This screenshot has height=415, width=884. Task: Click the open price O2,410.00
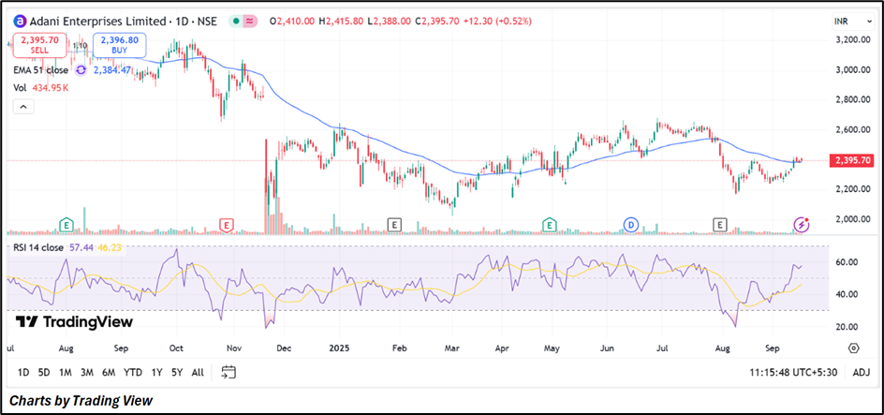292,22
